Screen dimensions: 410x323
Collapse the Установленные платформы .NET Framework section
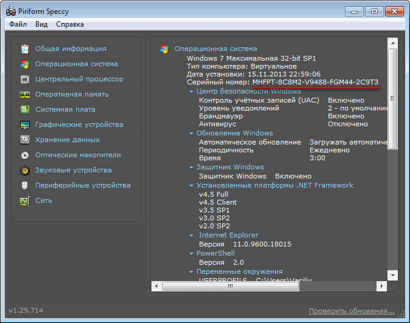(192, 185)
